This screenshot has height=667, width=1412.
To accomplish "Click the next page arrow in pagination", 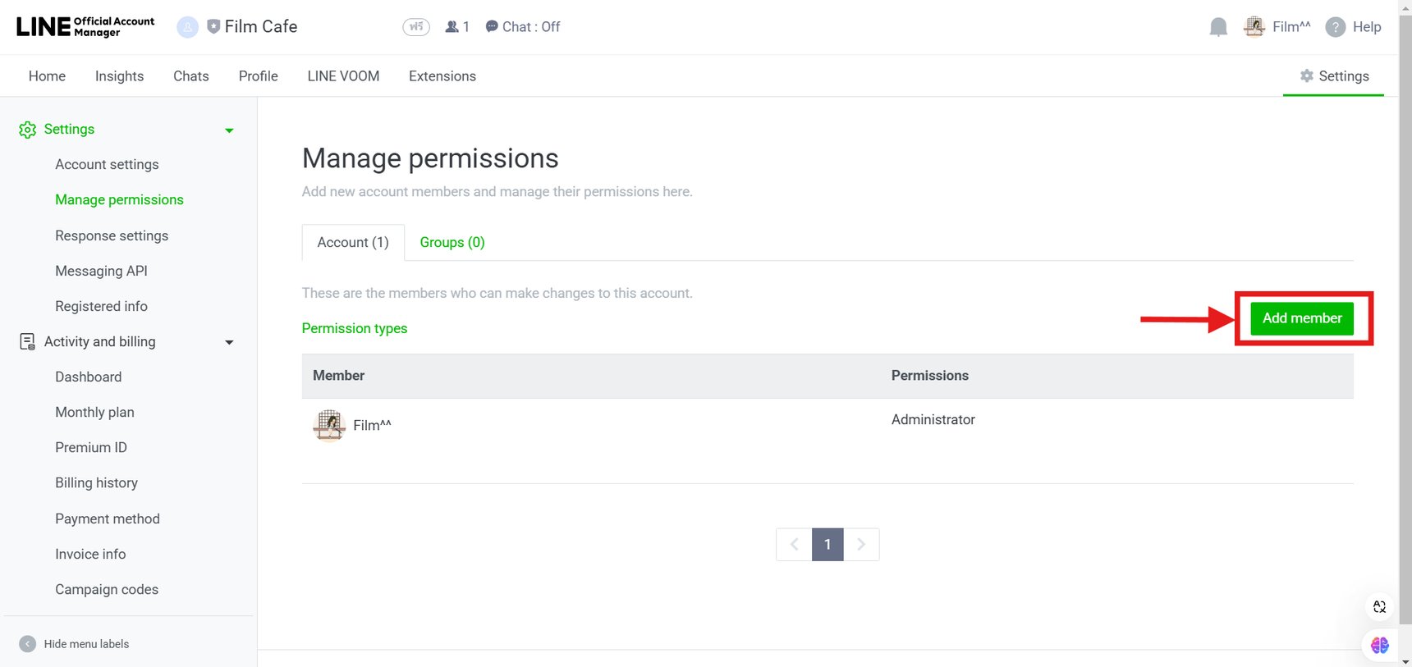I will tap(861, 545).
